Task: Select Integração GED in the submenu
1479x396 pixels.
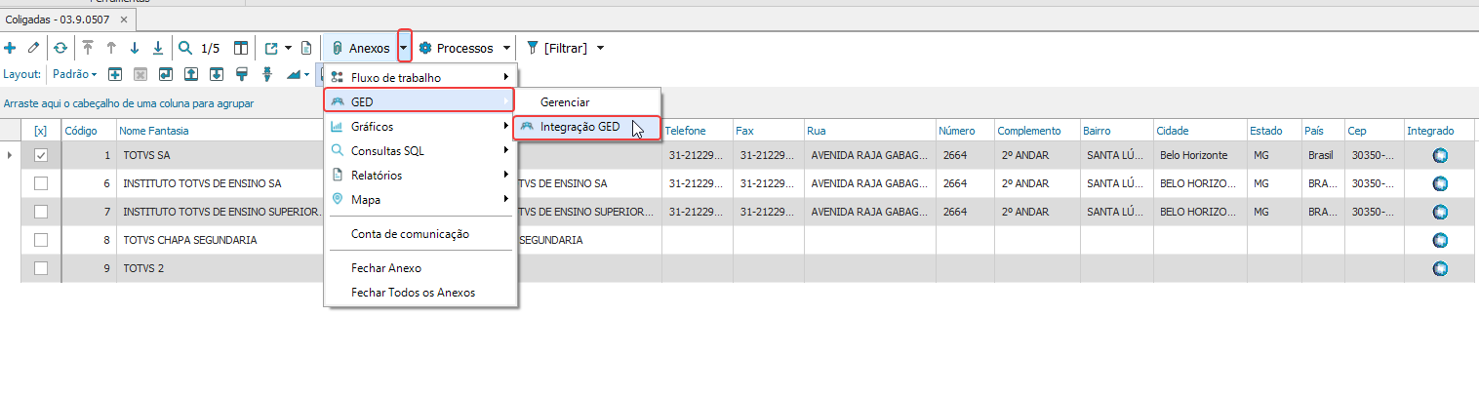Action: 587,127
